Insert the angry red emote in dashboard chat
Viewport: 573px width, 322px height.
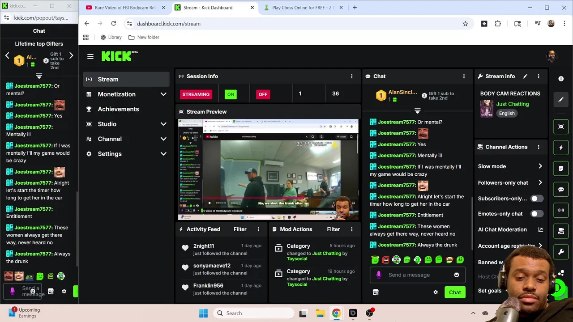(385, 259)
